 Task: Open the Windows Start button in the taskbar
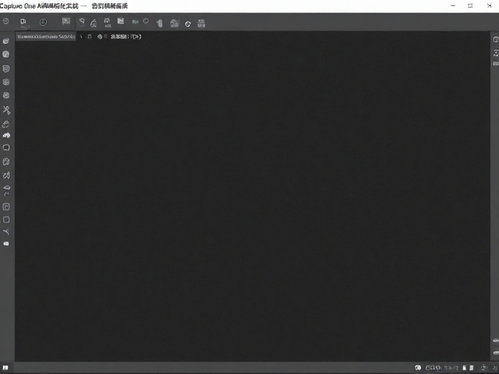pyautogui.click(x=5, y=368)
